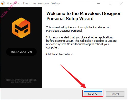The image size is (128, 100).
Task: Click the title bar text Marvelous Designer Personal Setup
Action: pos(33,3)
